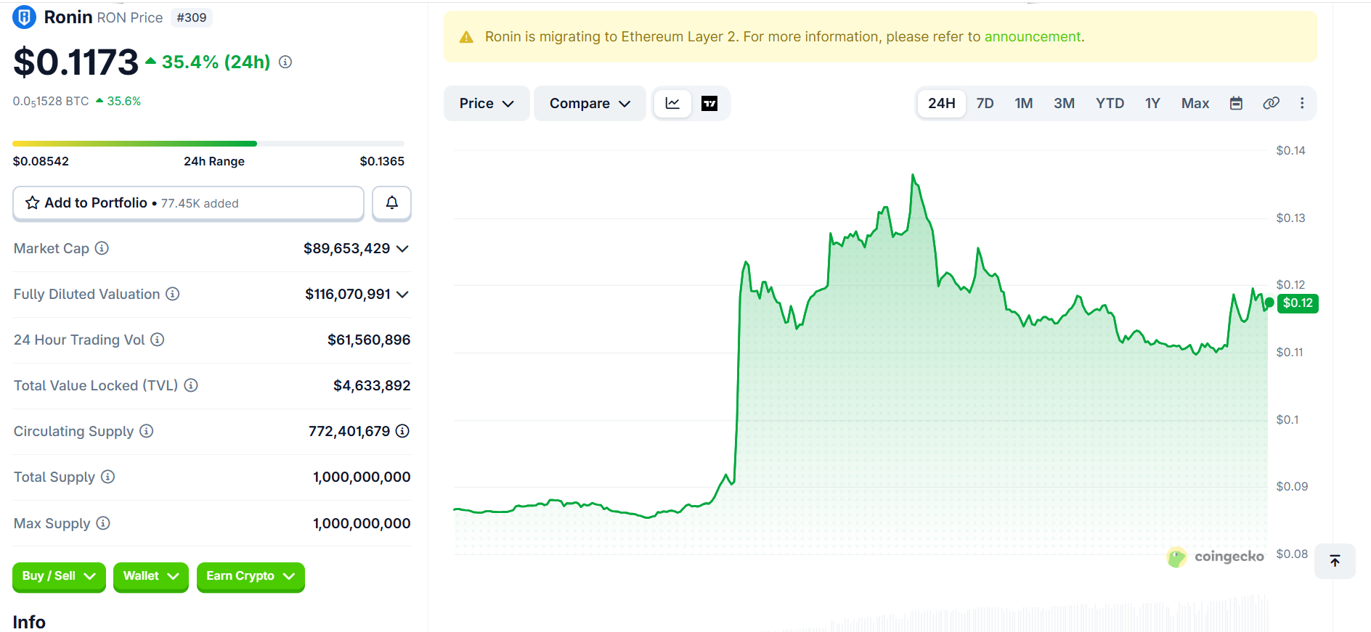Select the 3M time range tab
This screenshot has height=632, width=1371.
coord(1064,104)
